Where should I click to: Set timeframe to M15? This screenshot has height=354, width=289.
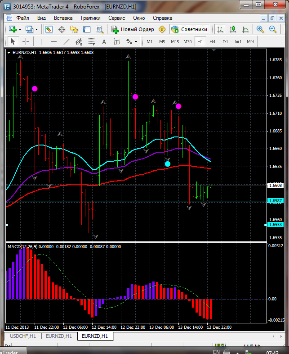[x=175, y=41]
